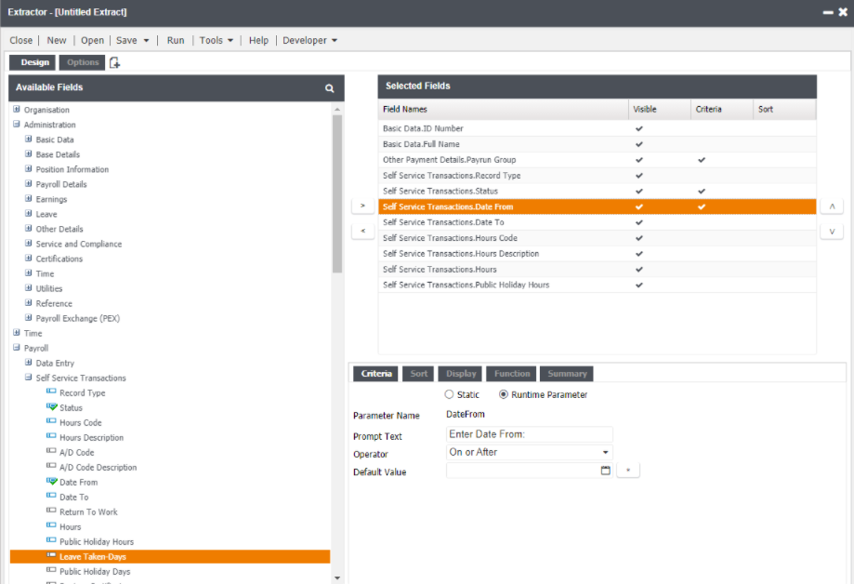Click the add field right arrow button
Image resolution: width=854 pixels, height=584 pixels.
tap(362, 206)
